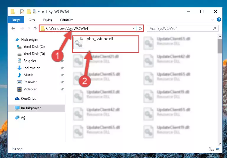227x158 pixels.
Task: Open the Görünüm ribbon tab
Action: pos(67,20)
